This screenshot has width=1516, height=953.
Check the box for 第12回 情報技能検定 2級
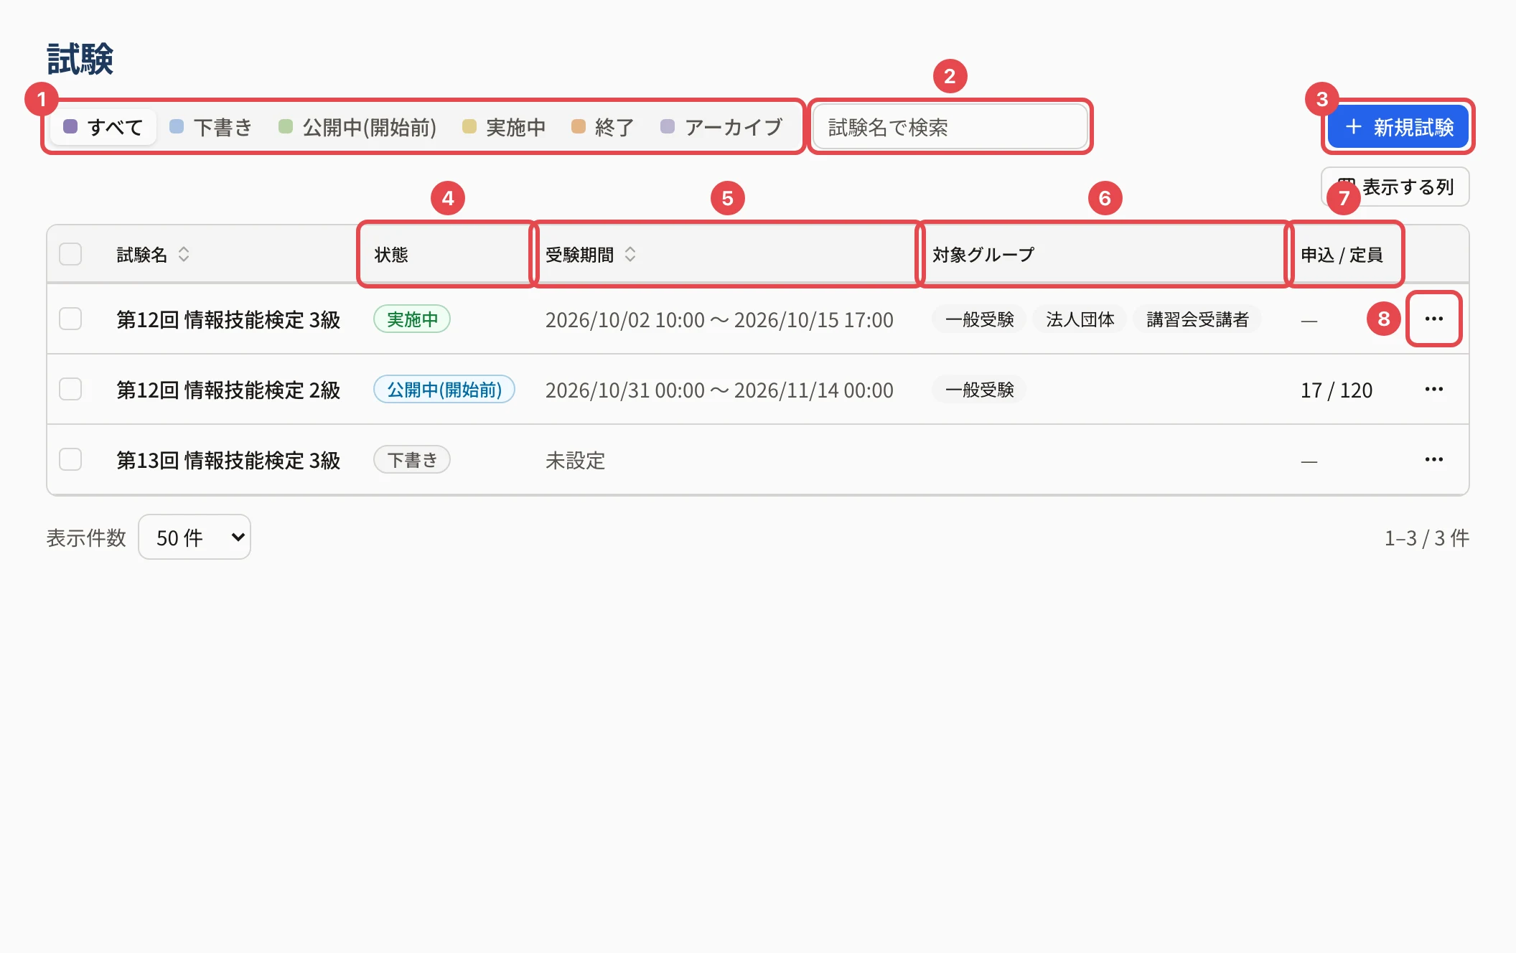[70, 389]
